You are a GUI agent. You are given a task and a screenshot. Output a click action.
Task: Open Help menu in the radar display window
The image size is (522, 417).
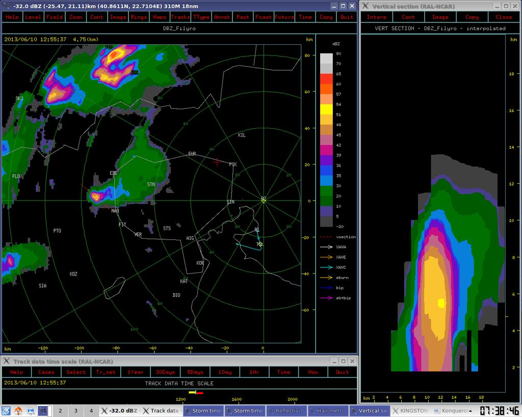click(12, 17)
